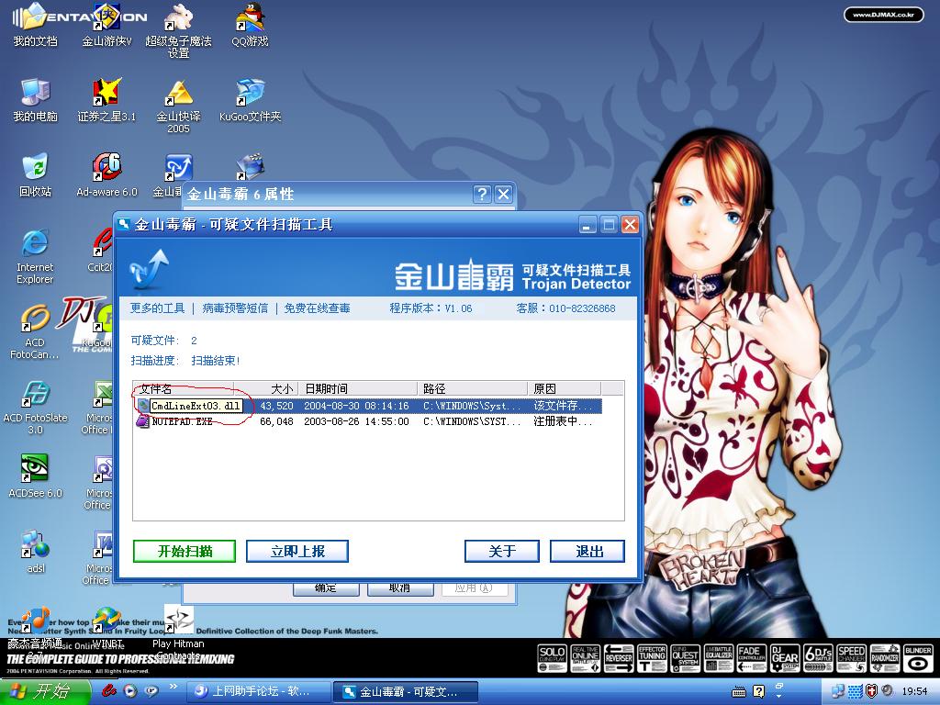The image size is (940, 705).
Task: Select the CmdLineExt03.dll file name
Action: tap(196, 406)
